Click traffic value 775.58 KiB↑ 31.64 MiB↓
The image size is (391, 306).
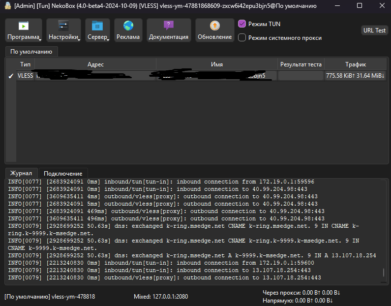[x=355, y=76]
